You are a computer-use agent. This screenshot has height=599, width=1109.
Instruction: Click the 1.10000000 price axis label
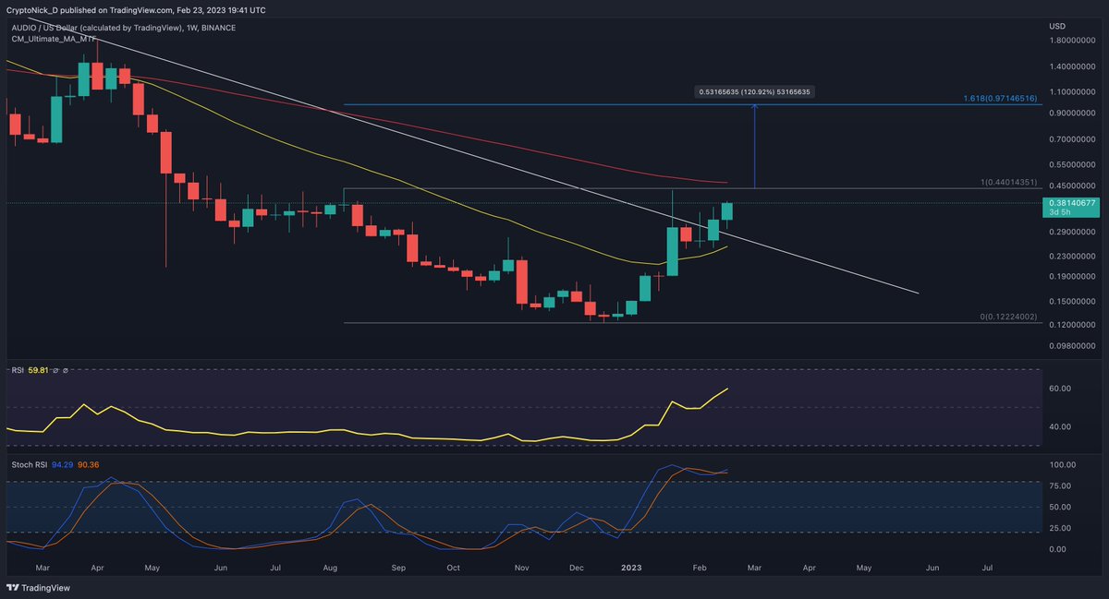(x=1073, y=92)
